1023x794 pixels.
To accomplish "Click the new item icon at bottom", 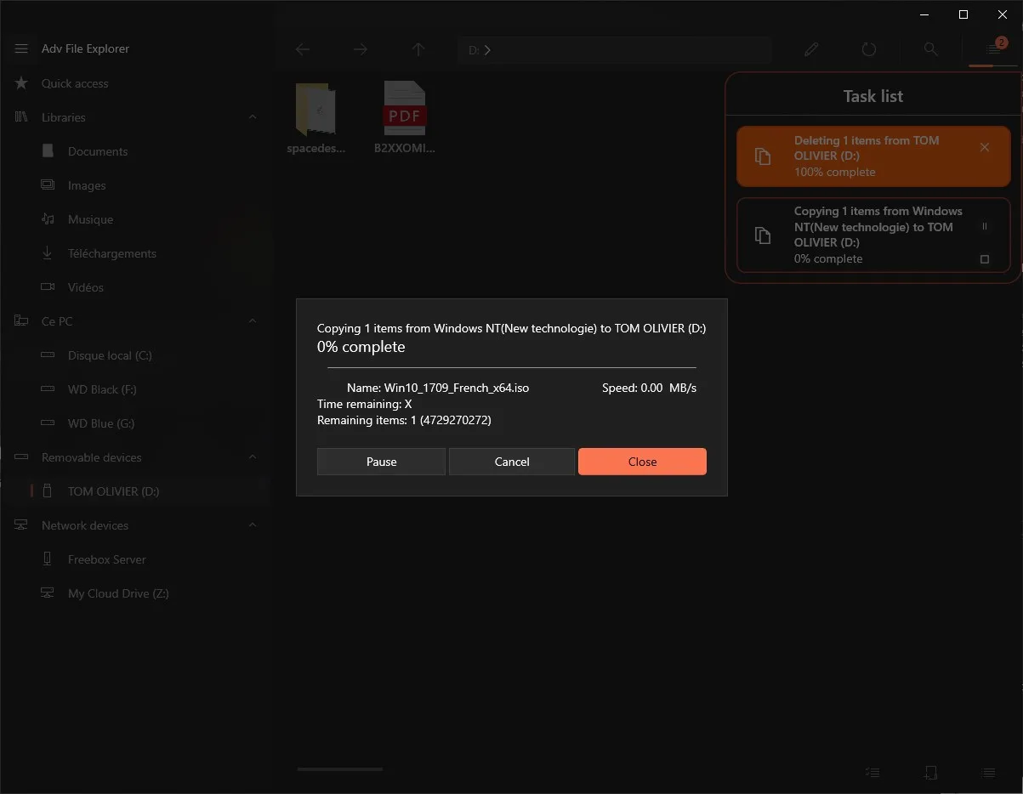I will (930, 773).
